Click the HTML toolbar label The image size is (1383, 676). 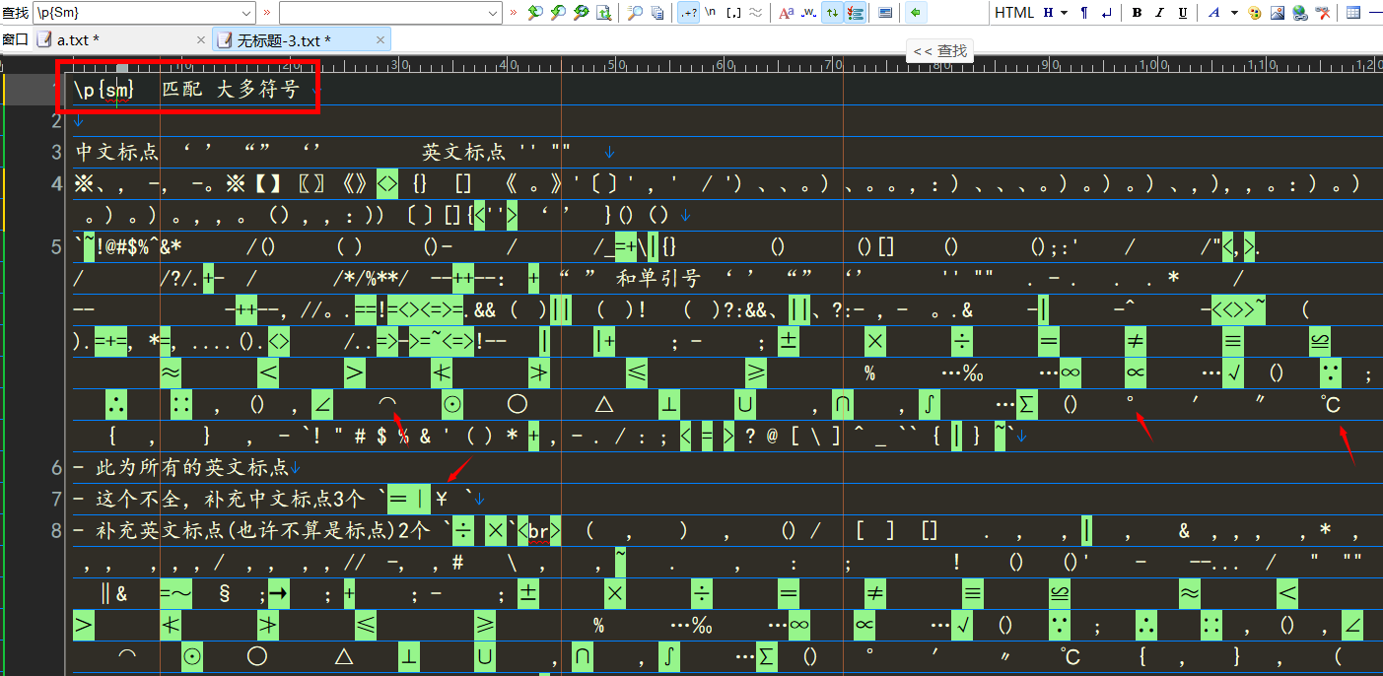(1014, 13)
